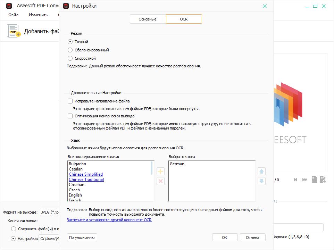Switch to the Основные tab
This screenshot has height=250, width=334.
(x=148, y=19)
